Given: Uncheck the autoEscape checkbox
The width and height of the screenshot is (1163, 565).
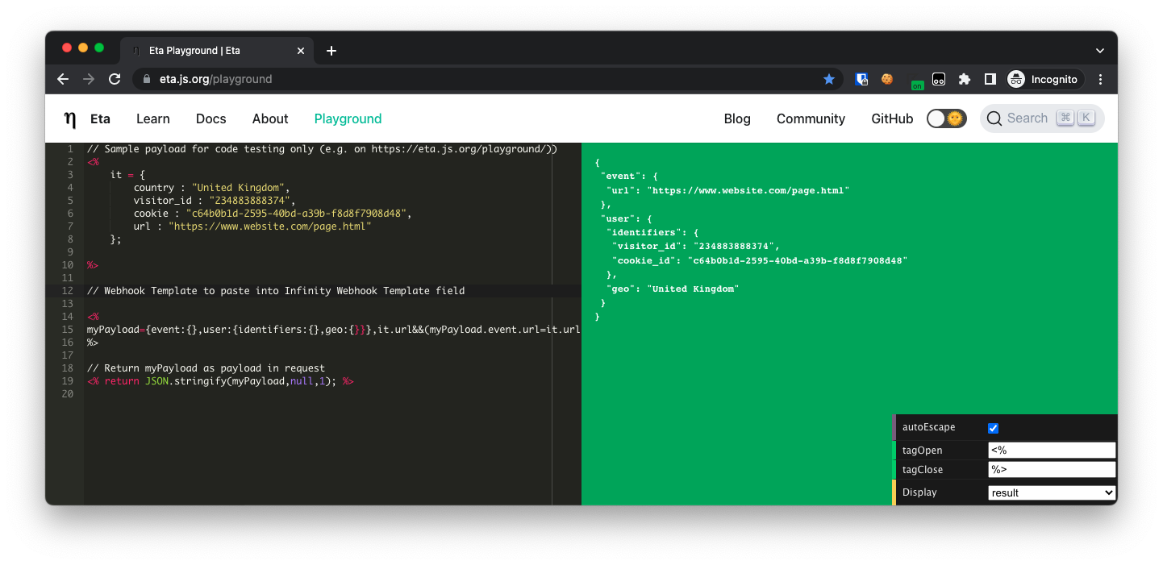Looking at the screenshot, I should click(x=993, y=428).
